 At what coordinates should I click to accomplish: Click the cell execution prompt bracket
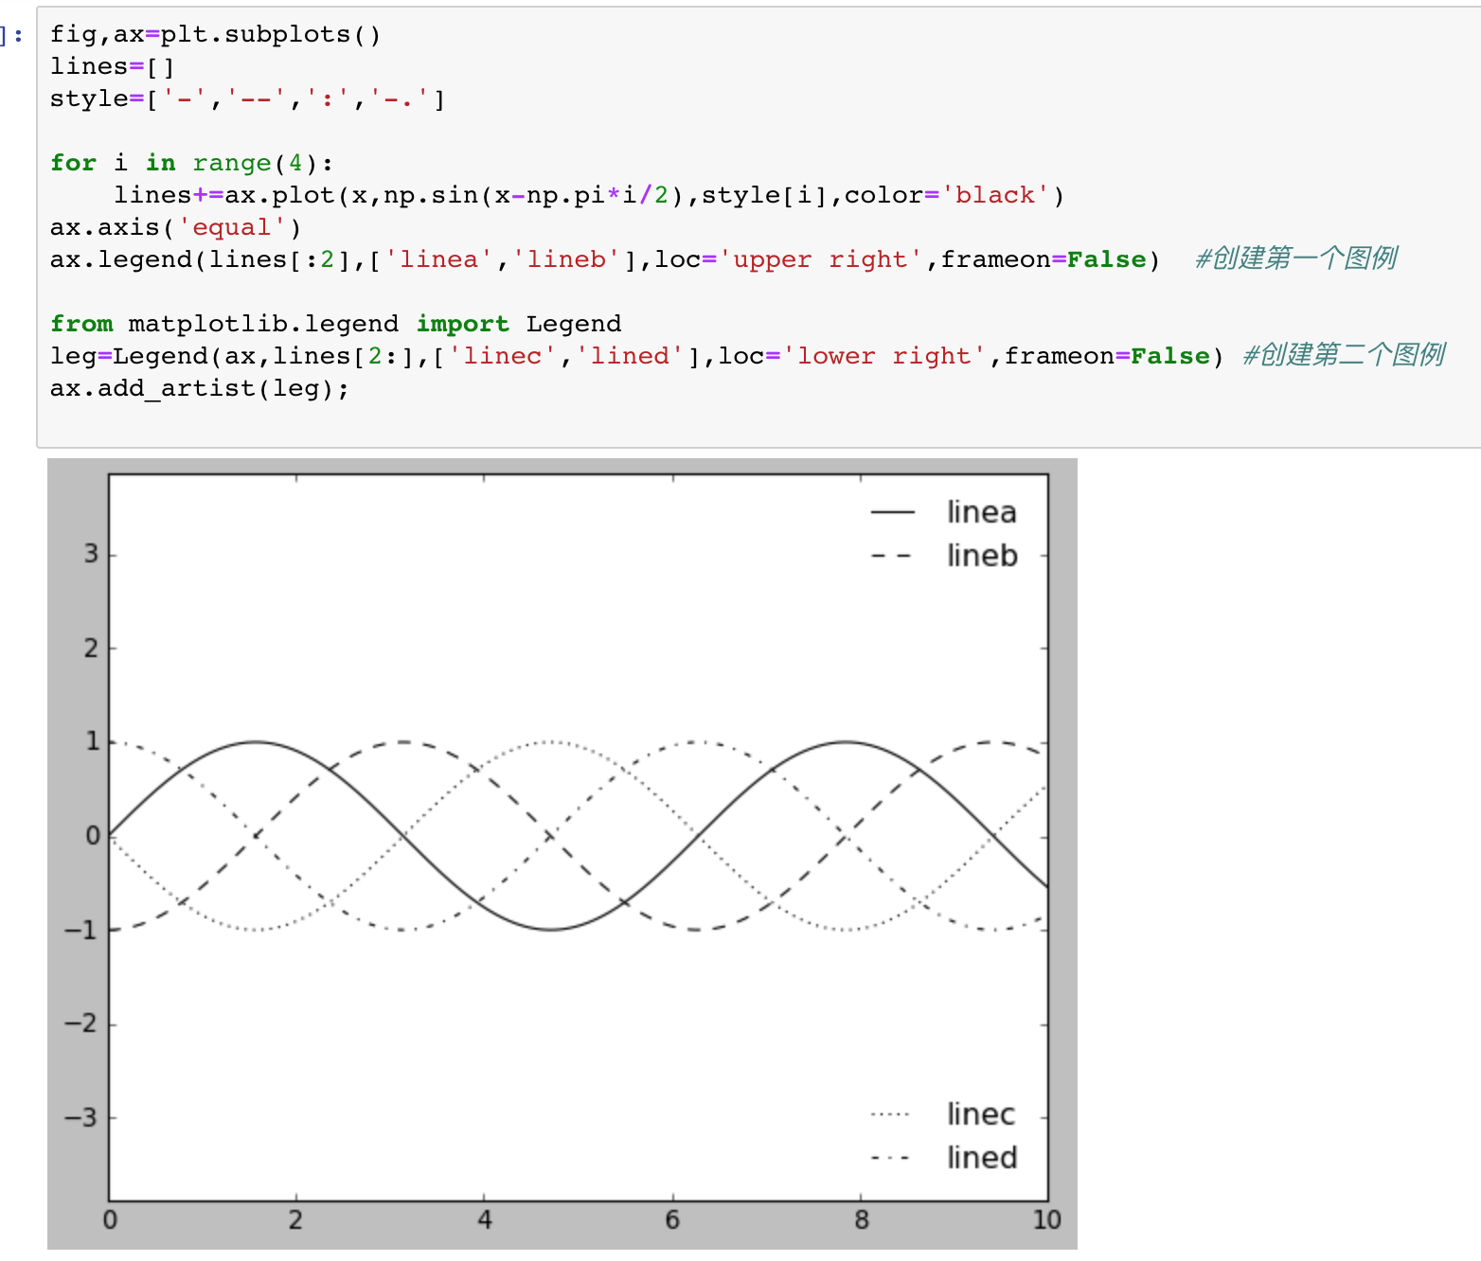click(8, 34)
